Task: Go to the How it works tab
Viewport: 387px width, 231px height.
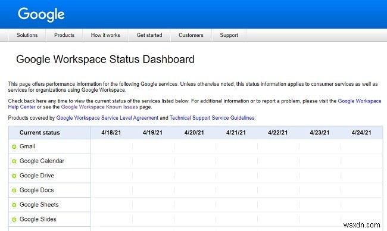Action: (105, 35)
